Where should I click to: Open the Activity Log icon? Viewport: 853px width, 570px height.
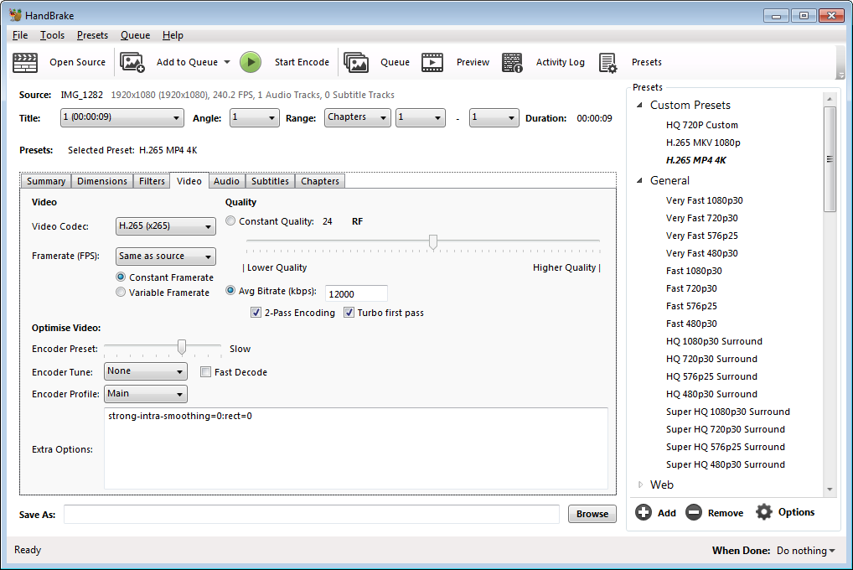[x=512, y=63]
